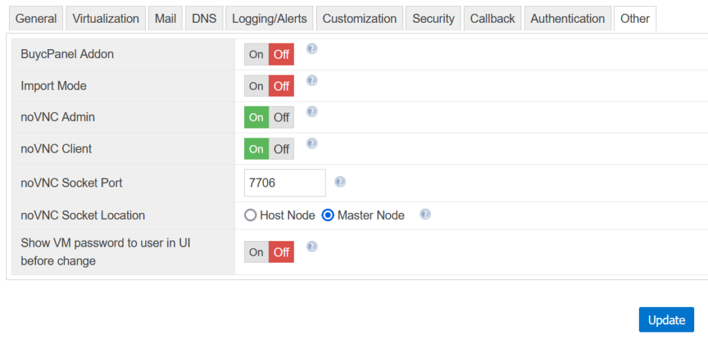This screenshot has height=340, width=708.
Task: Switch noVNC Client to Off
Action: coord(281,149)
